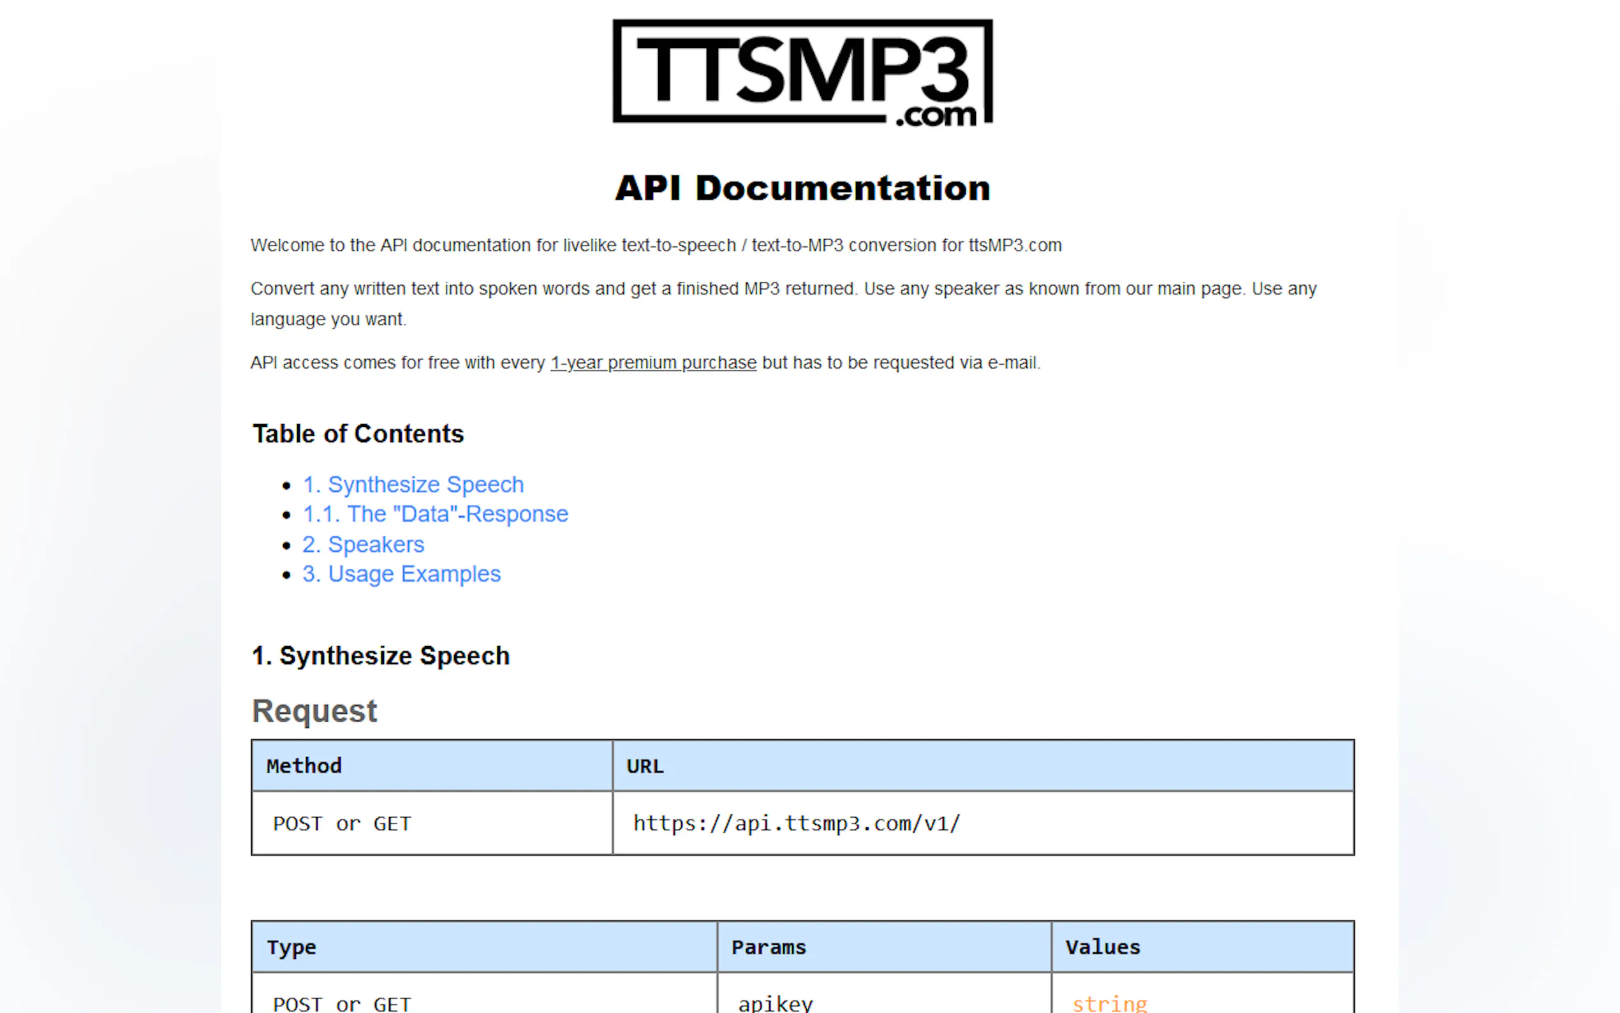Click the '1. Synthesize Speech' section heading

380,656
